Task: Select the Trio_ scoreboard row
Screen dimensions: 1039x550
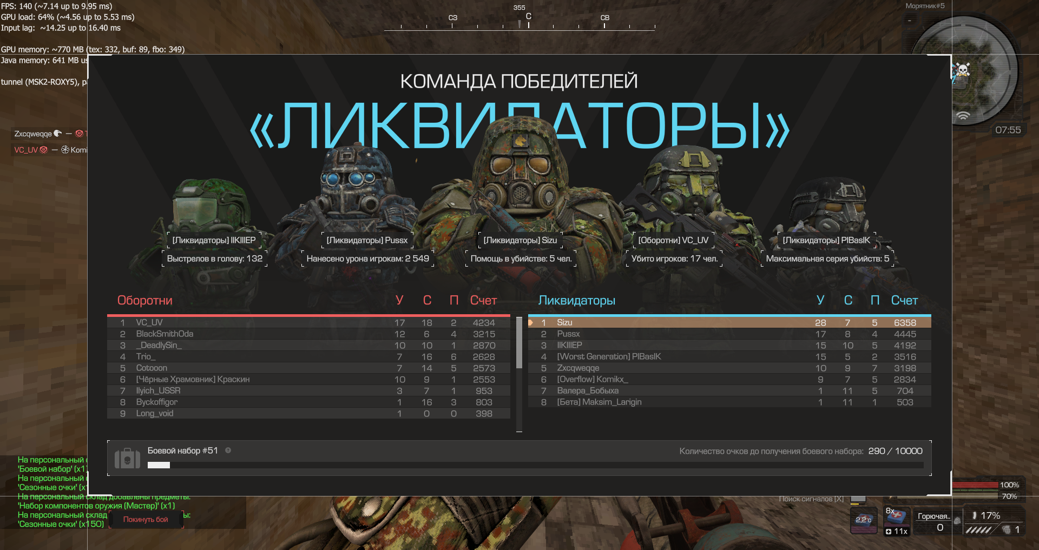Action: 308,357
